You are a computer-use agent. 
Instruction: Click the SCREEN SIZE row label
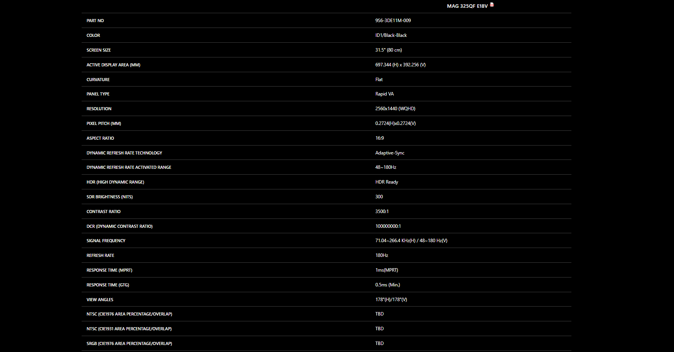(99, 50)
